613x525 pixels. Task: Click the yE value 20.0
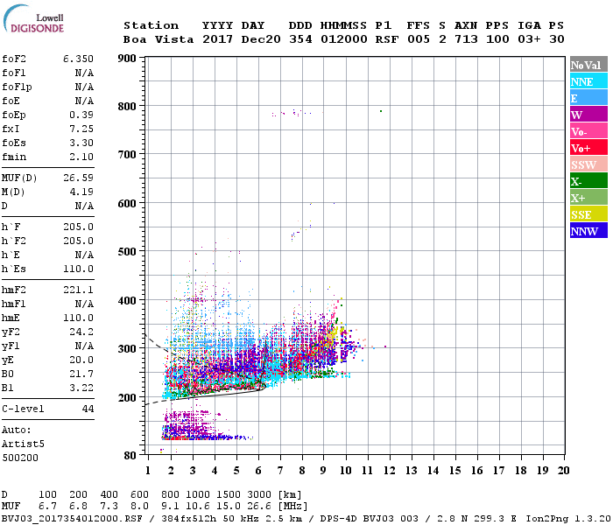tap(81, 360)
